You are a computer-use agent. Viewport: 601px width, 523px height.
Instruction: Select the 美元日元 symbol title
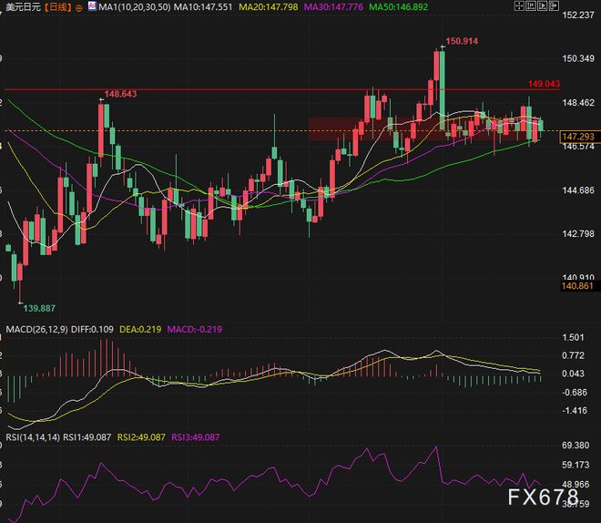pos(19,7)
